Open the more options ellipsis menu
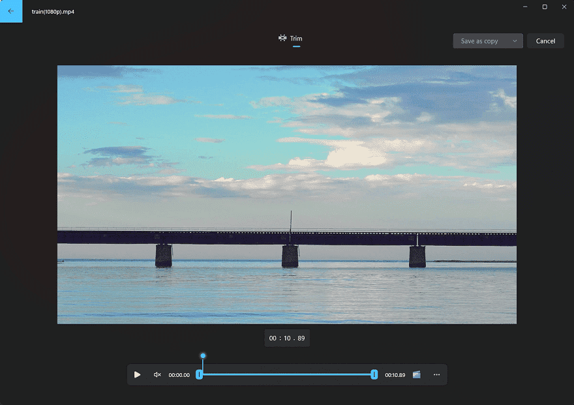Viewport: 574px width, 405px height. pyautogui.click(x=436, y=374)
